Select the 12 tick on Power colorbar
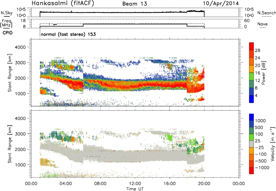Screen dimensions: 276x191 click(x=257, y=81)
